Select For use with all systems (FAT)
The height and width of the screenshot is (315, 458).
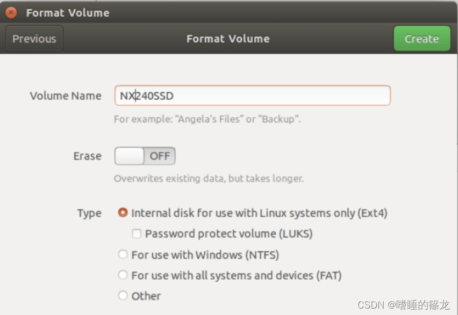123,275
